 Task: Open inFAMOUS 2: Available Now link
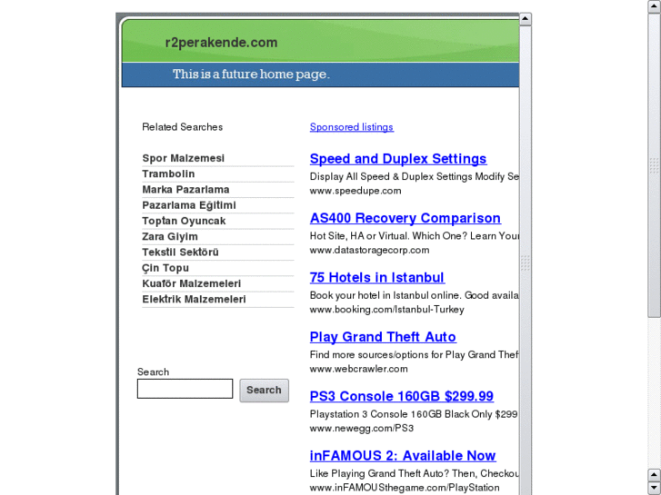403,456
